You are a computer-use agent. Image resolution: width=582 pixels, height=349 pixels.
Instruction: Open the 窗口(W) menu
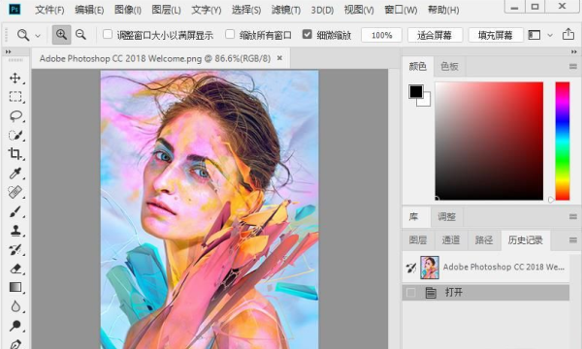point(401,10)
